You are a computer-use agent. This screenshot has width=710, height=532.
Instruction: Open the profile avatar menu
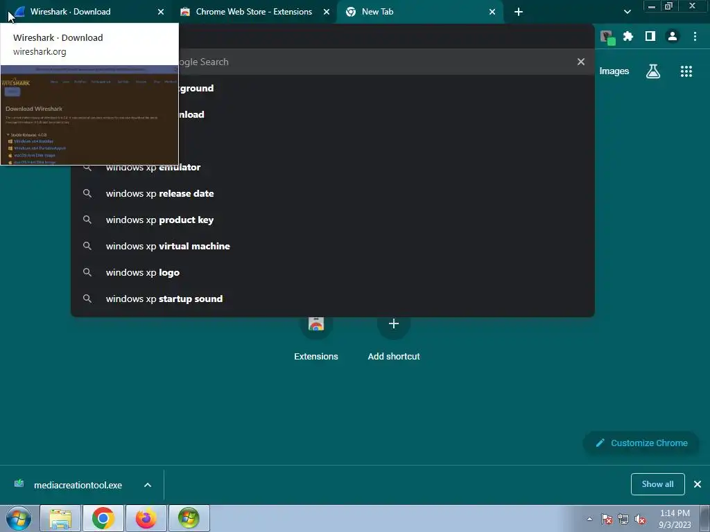click(x=673, y=36)
